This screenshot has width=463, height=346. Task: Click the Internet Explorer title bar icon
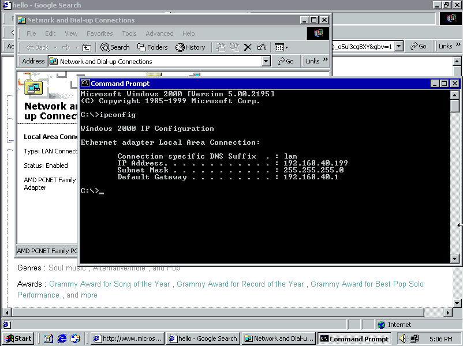tap(6, 5)
